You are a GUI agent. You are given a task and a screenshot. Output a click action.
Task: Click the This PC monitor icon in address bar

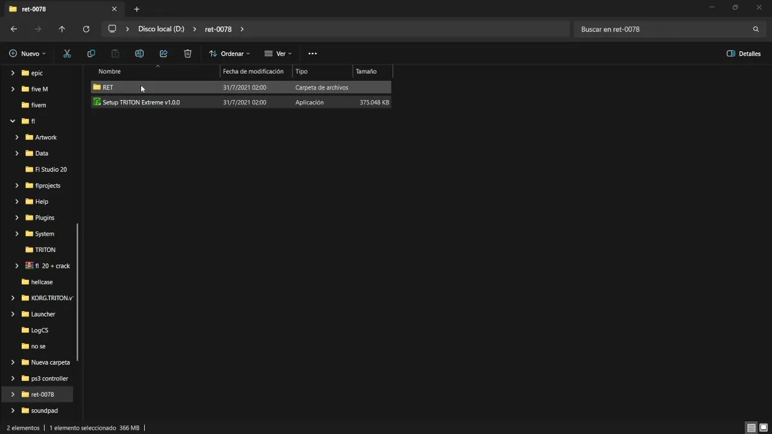[x=112, y=29]
